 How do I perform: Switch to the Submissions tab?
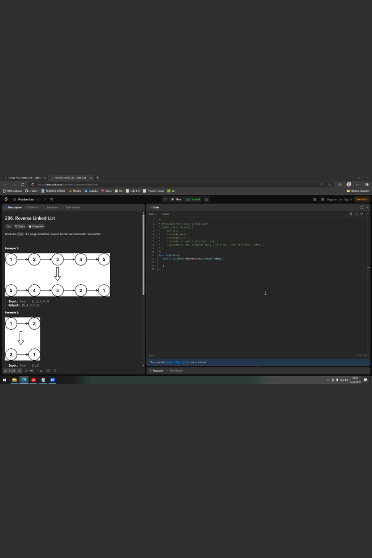71,208
